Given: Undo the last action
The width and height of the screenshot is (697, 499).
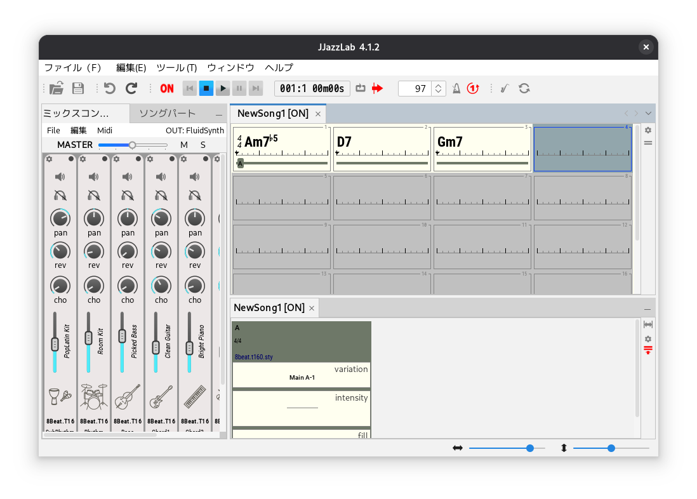Looking at the screenshot, I should point(110,88).
